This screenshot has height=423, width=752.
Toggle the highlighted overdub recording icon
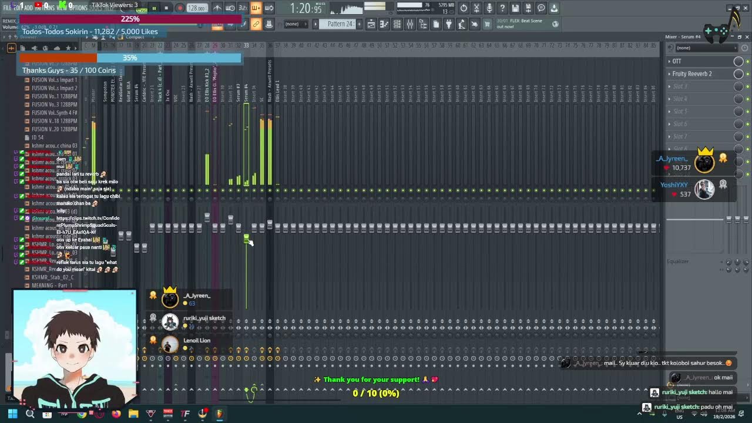tap(256, 8)
